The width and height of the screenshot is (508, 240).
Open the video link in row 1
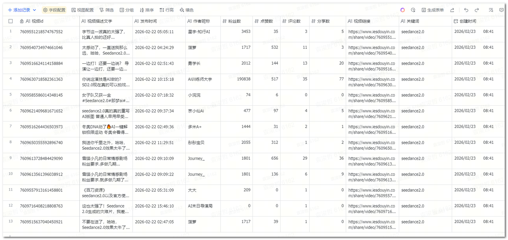(x=372, y=34)
